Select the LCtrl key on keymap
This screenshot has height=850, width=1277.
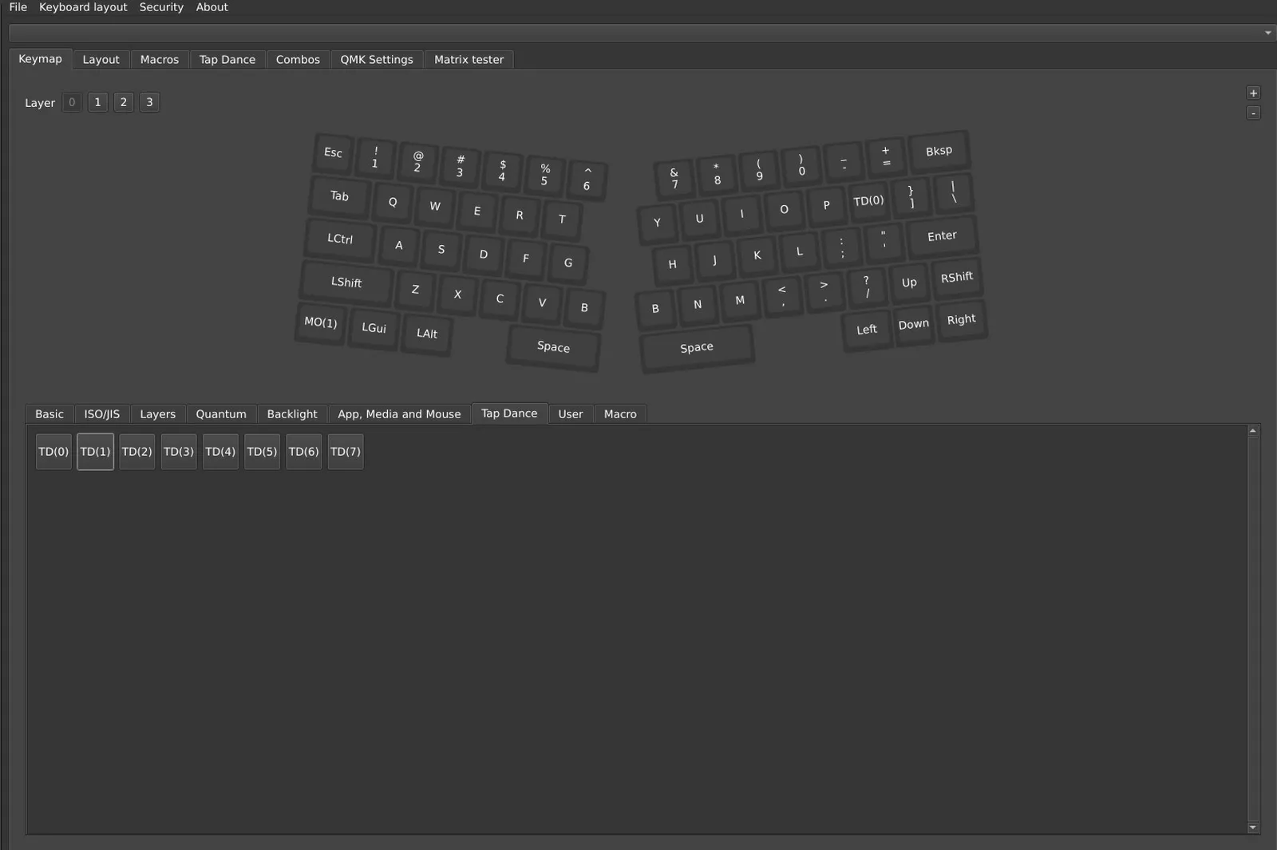coord(340,239)
